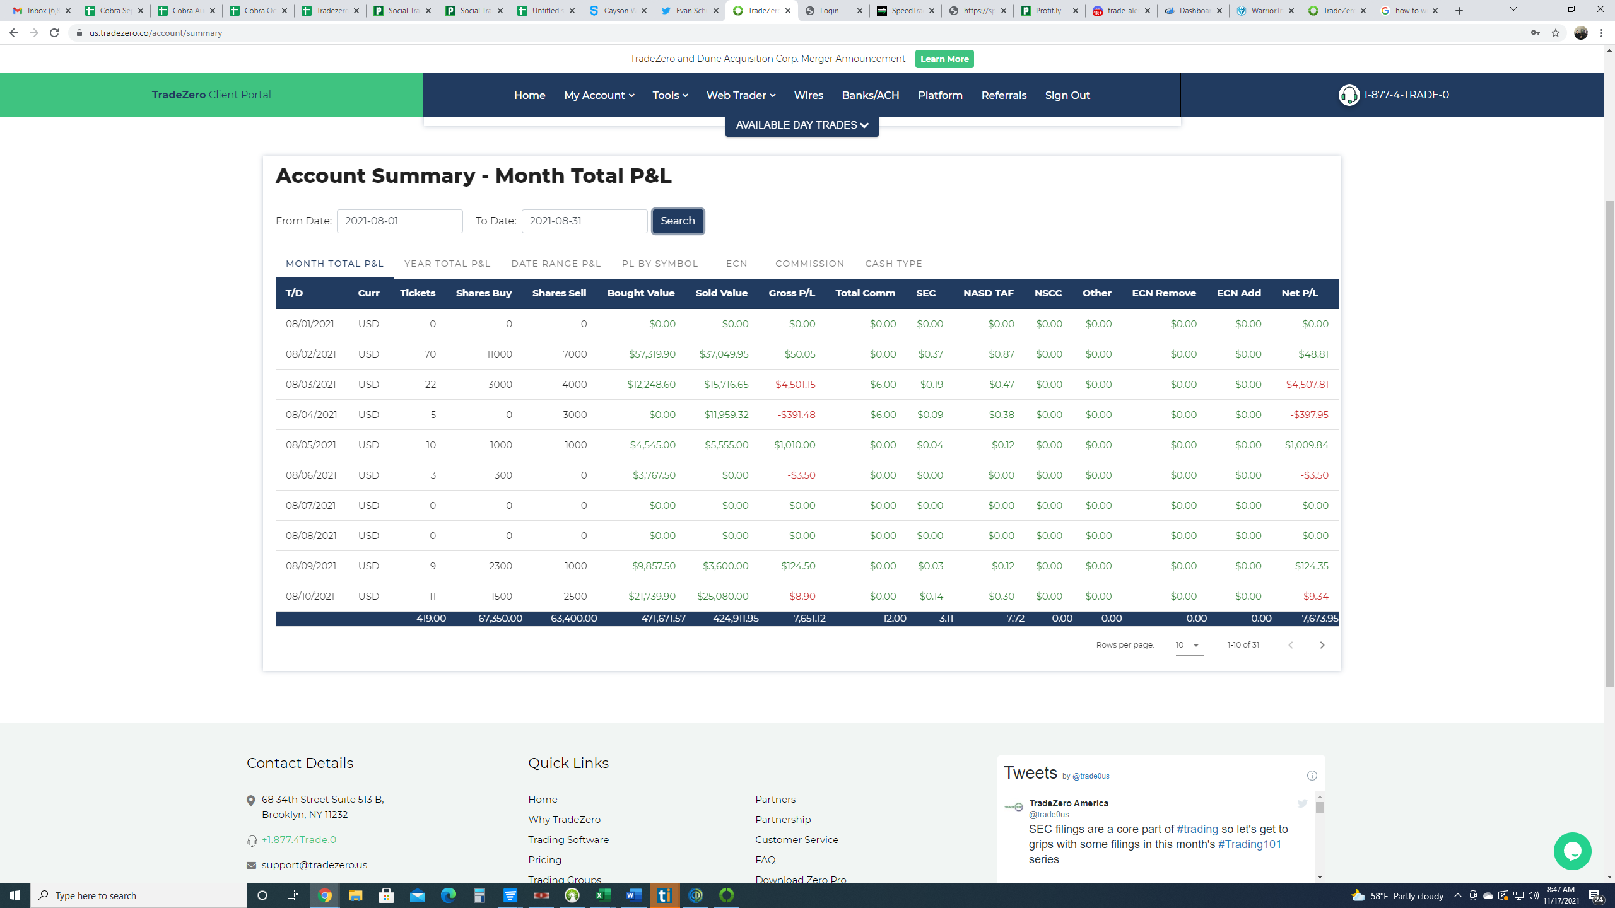Click the browser reload page icon
This screenshot has width=1615, height=908.
pos(54,33)
